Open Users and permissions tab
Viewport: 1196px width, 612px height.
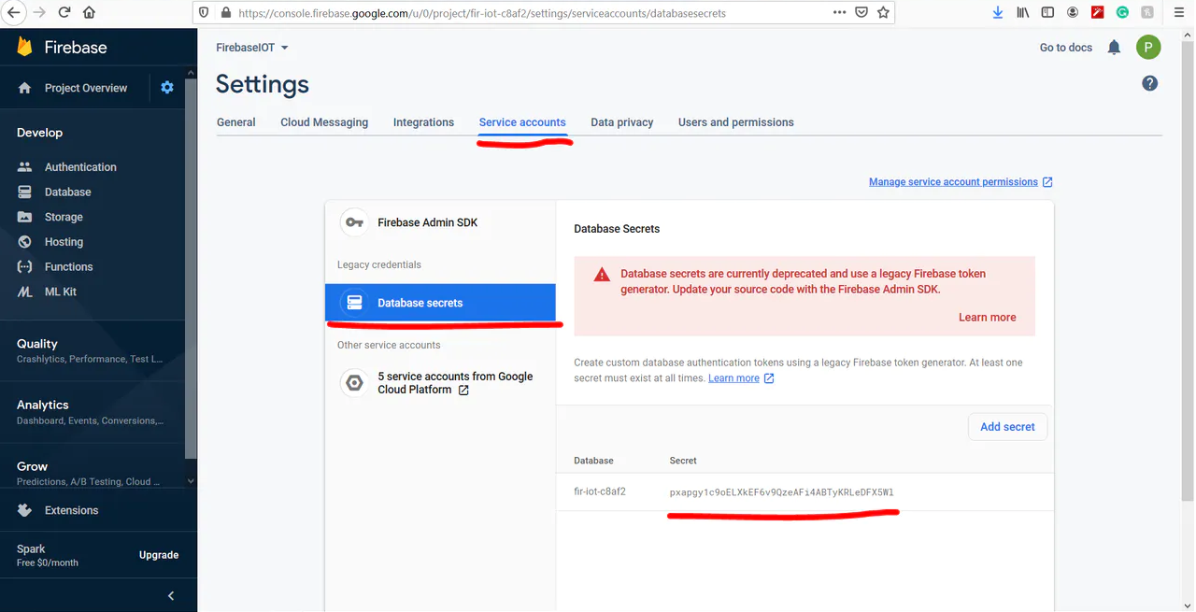click(736, 122)
